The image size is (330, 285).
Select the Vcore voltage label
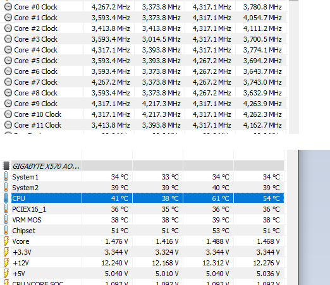(x=21, y=241)
